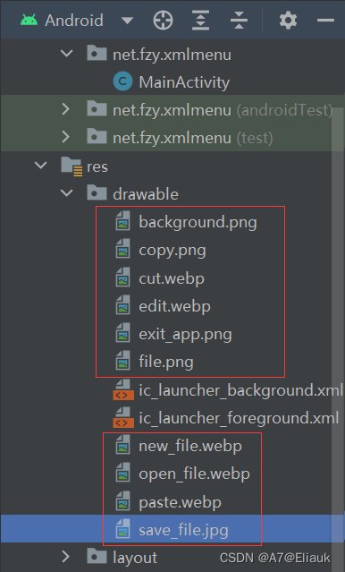Select edit.webp file
345x572 pixels.
tap(174, 306)
